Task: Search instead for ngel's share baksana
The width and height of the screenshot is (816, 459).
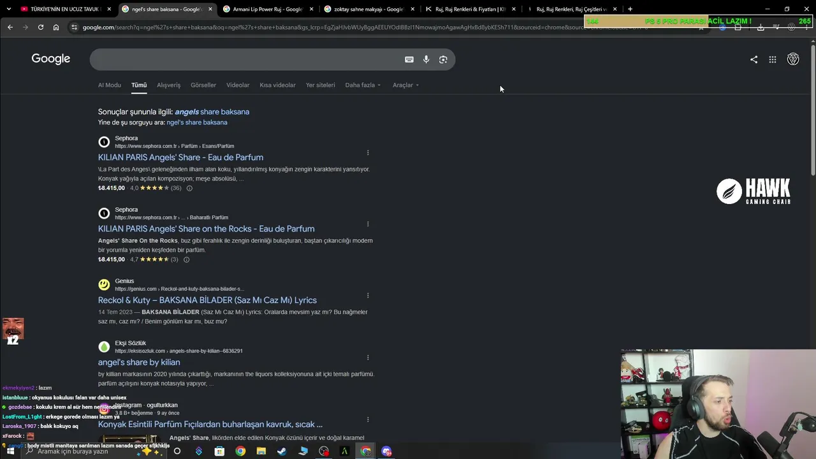Action: pyautogui.click(x=197, y=122)
